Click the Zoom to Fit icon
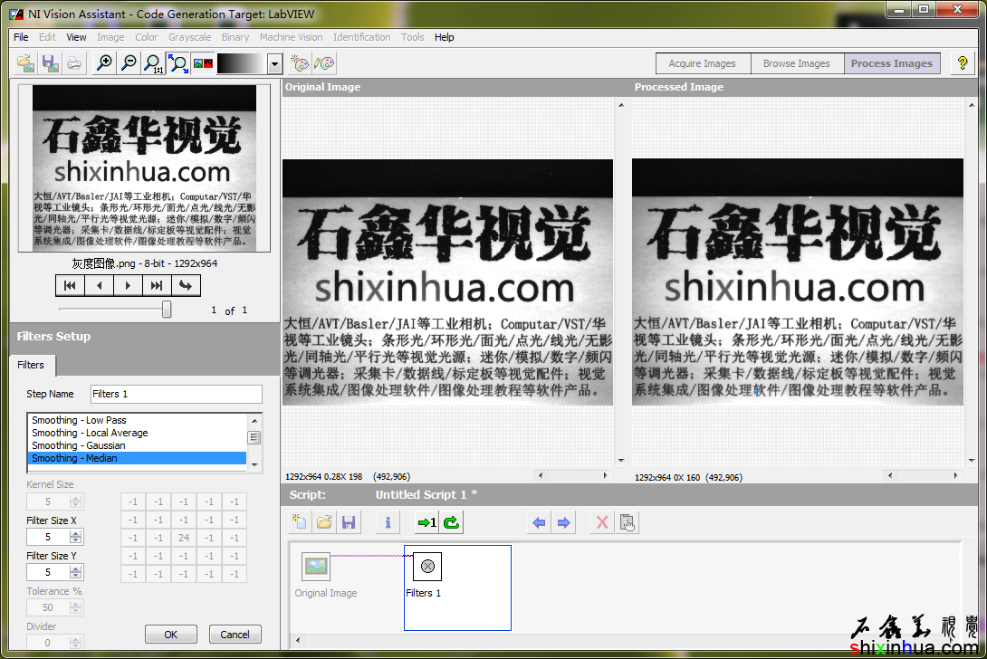Image resolution: width=987 pixels, height=659 pixels. 178,63
